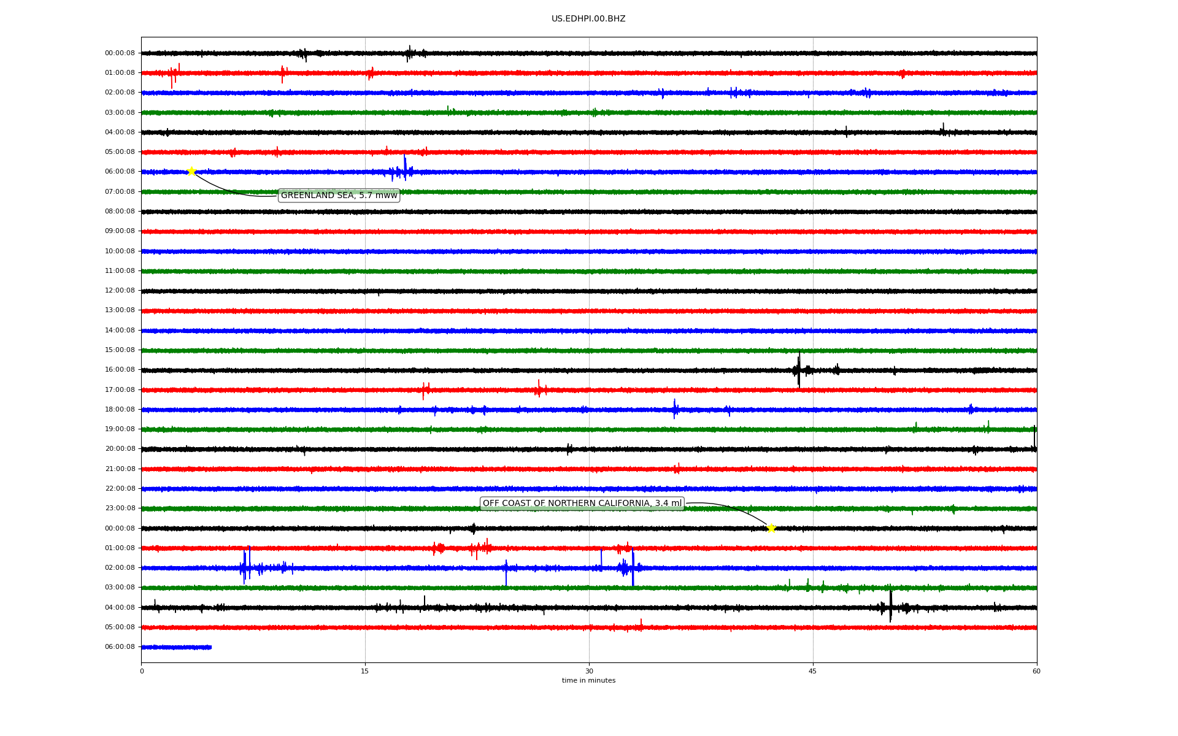The image size is (1178, 736).
Task: Click the 12:00:08 row label
Action: (x=120, y=291)
